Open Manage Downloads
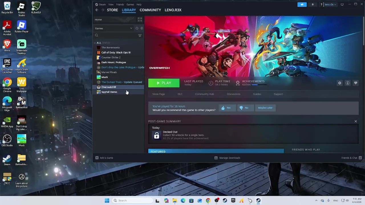 227,158
